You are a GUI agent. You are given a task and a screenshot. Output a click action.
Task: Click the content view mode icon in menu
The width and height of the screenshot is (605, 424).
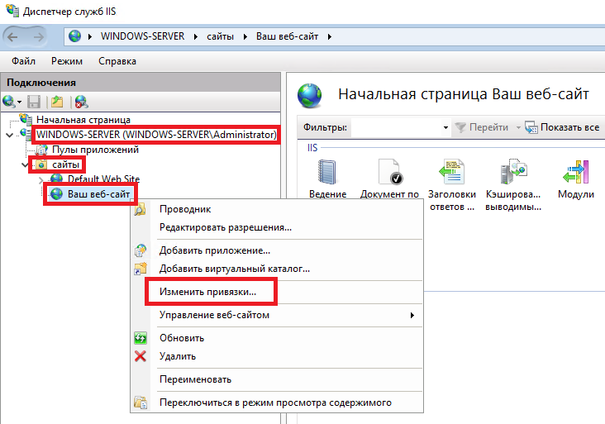141,403
